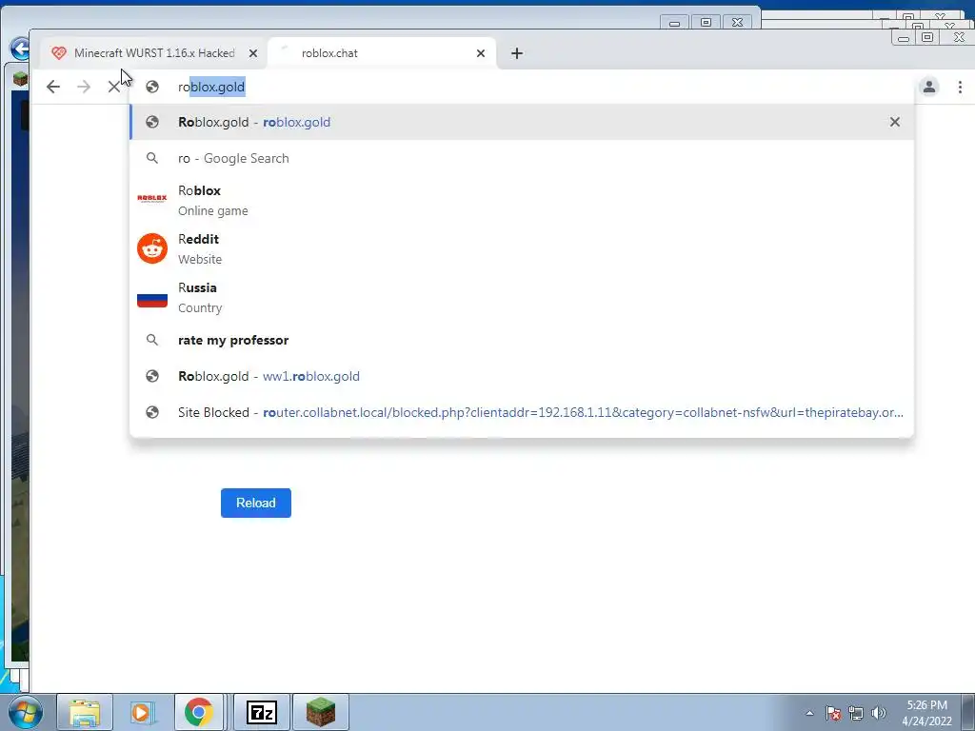Open the ww1.roblox.gold suggestion
This screenshot has height=731, width=975.
click(521, 376)
